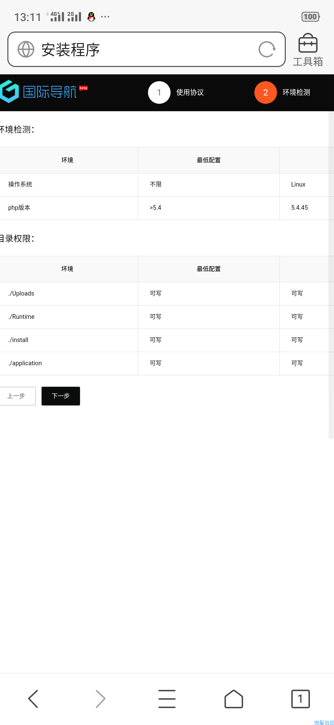The height and width of the screenshot is (725, 334).
Task: Select step 2 环境检测
Action: click(282, 92)
